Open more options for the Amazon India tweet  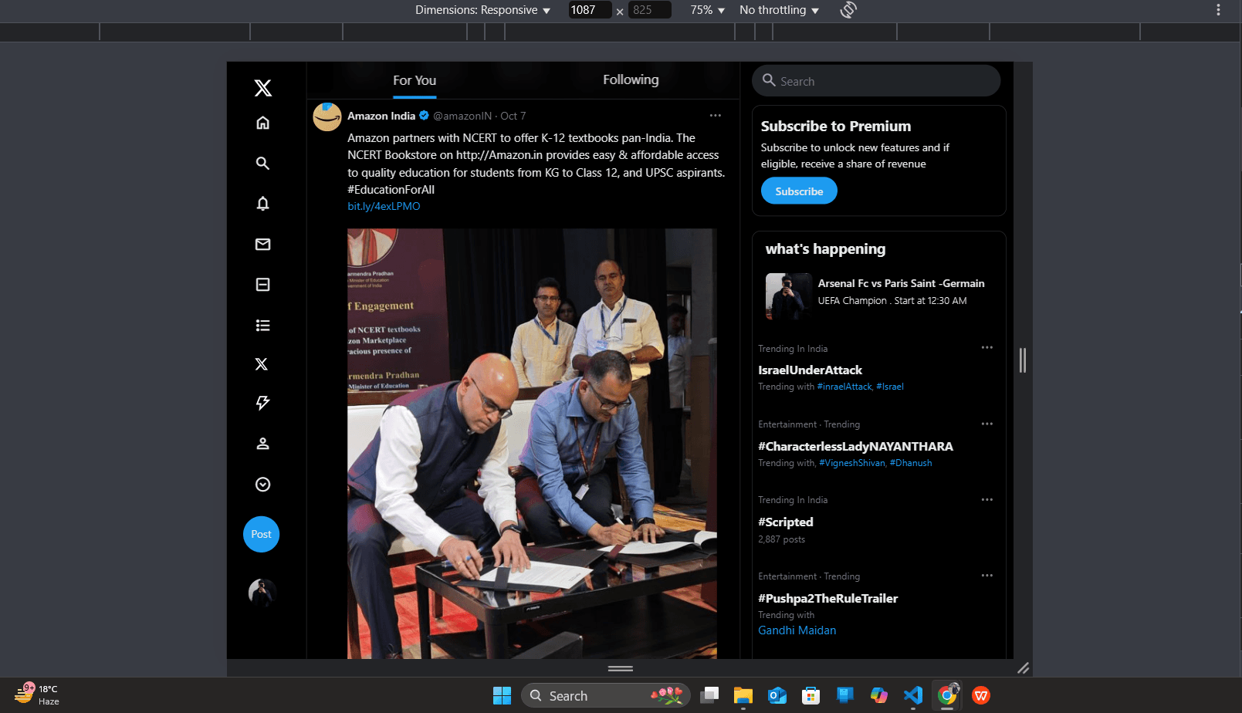[x=716, y=116]
